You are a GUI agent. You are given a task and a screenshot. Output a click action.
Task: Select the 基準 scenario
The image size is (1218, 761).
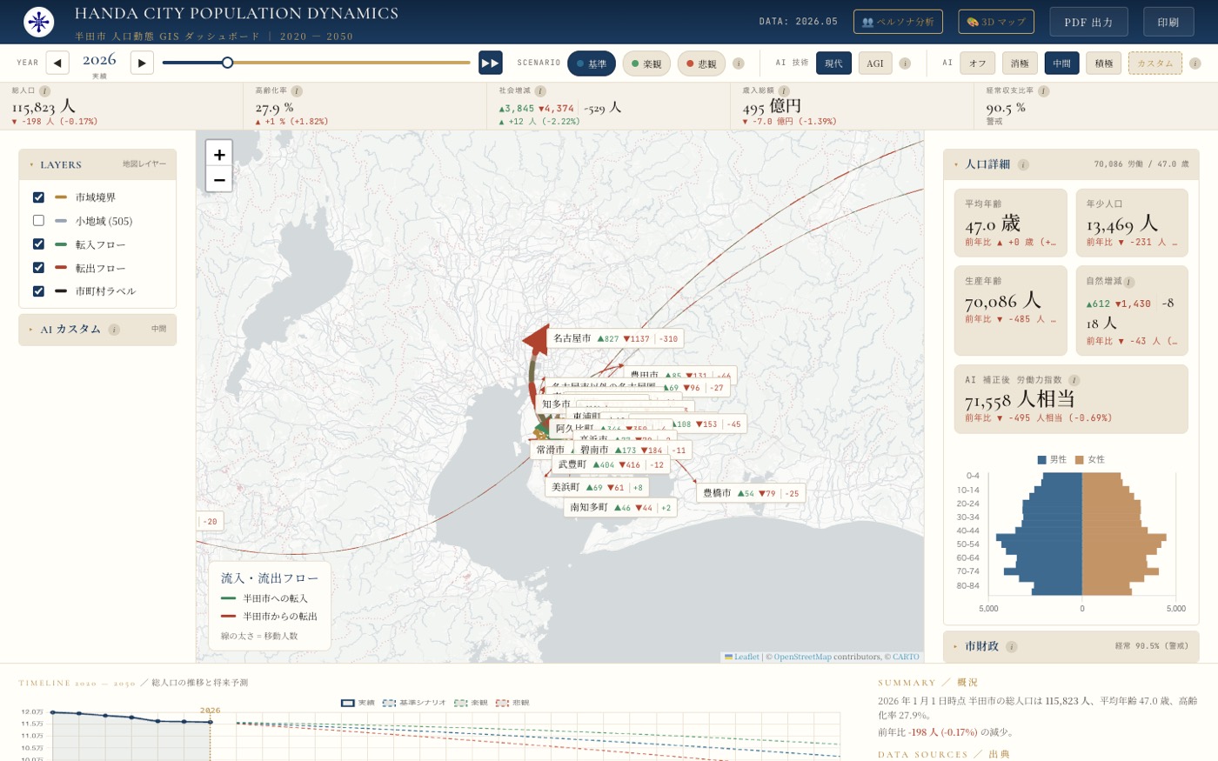[592, 63]
